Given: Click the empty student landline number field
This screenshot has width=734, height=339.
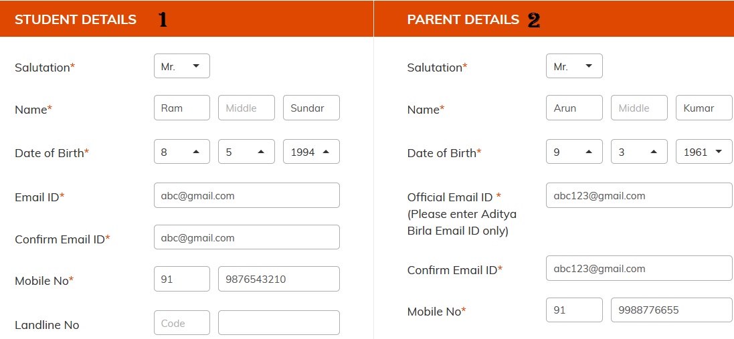Looking at the screenshot, I should [278, 323].
